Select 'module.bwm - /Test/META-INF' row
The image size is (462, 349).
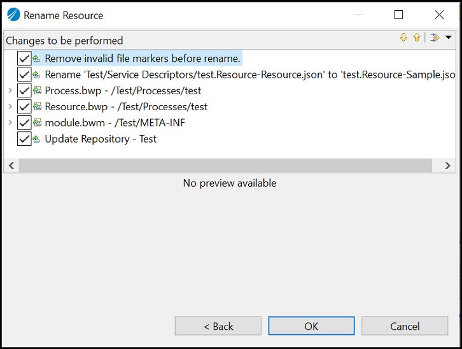click(x=115, y=123)
